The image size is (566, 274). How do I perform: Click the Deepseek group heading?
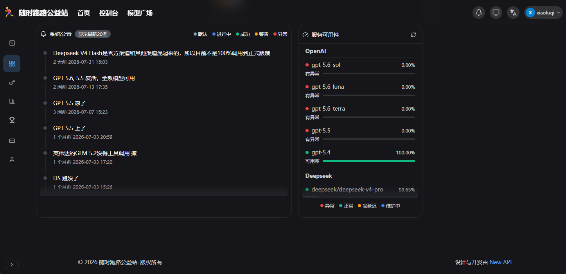[319, 176]
